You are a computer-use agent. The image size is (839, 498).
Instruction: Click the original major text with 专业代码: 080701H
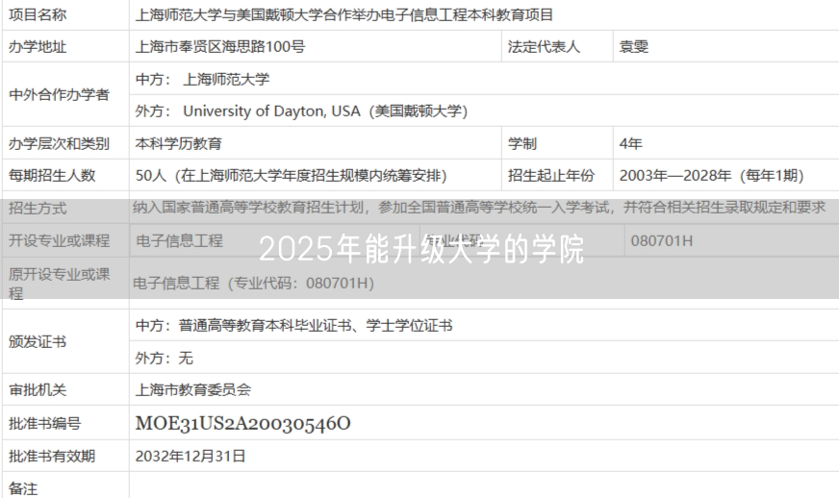point(253,284)
